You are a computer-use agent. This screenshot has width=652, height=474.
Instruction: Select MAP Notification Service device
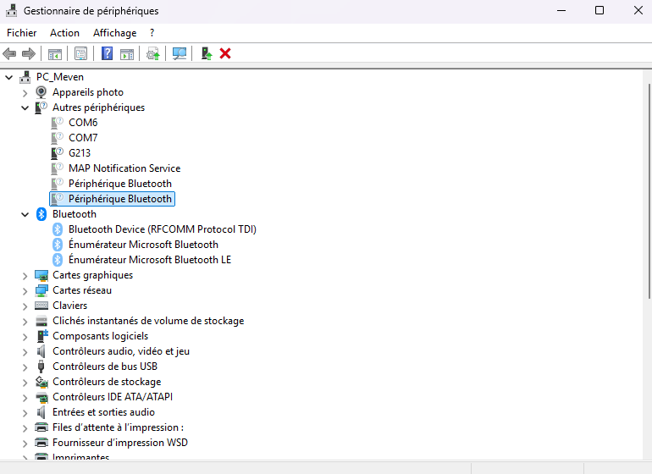124,168
